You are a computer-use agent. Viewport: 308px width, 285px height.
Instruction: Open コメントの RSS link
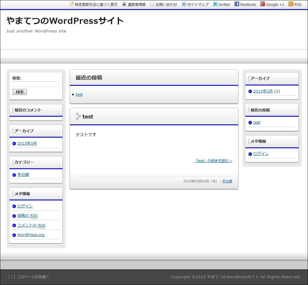(31, 225)
